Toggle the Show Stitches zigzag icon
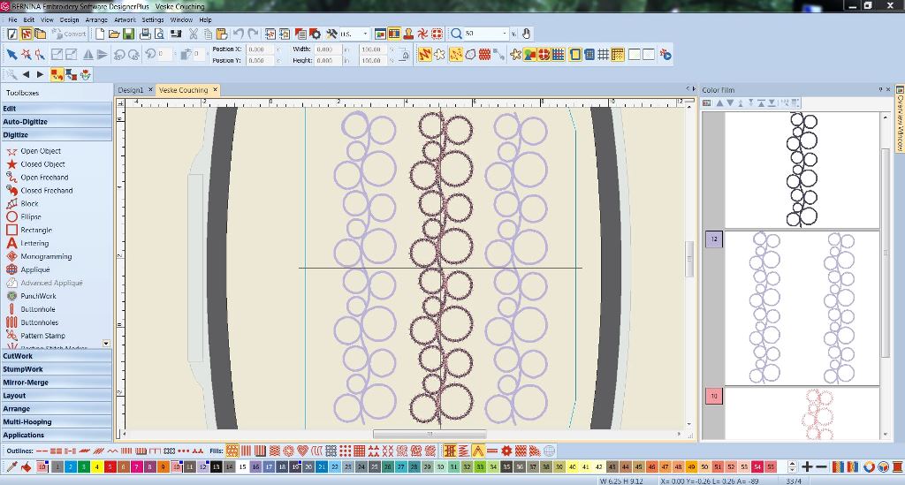This screenshot has height=485, width=905. pyautogui.click(x=425, y=54)
